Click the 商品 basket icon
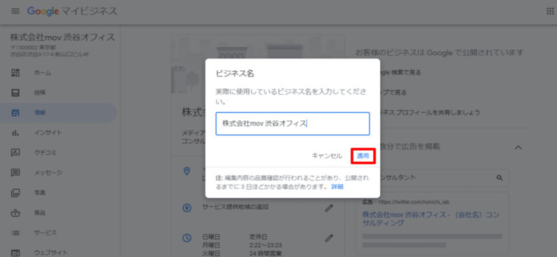557x257 pixels. click(x=15, y=213)
